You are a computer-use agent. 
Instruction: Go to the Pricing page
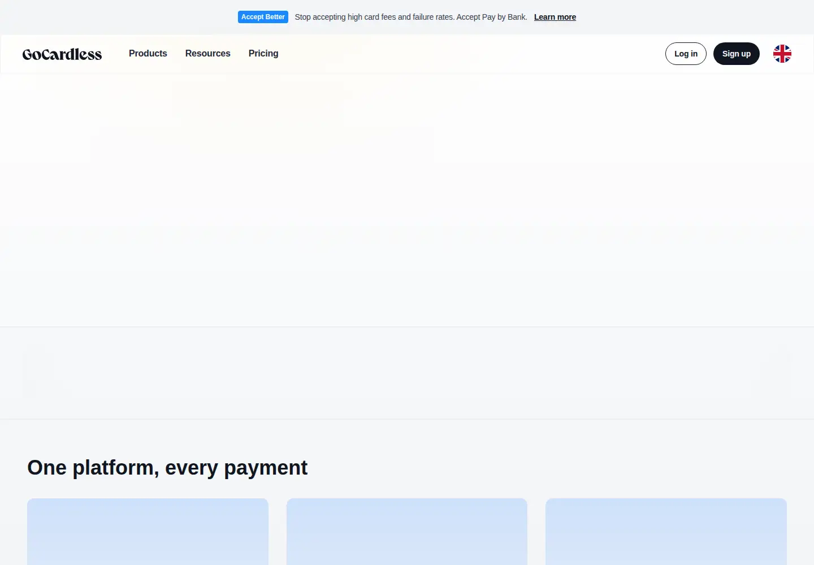tap(263, 54)
